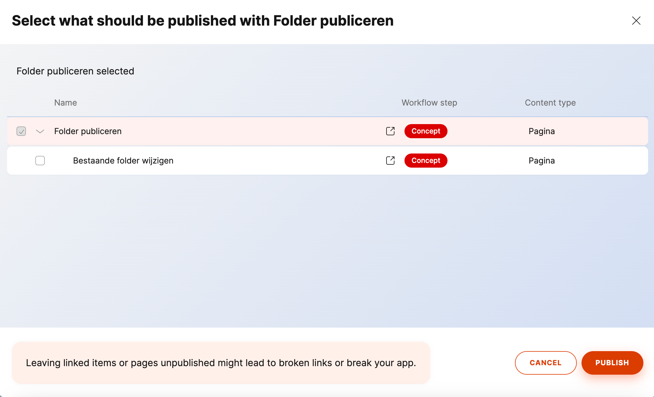Click the dialog title heading
654x397 pixels.
click(203, 21)
